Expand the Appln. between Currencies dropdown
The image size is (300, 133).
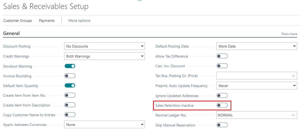pyautogui.click(x=104, y=125)
